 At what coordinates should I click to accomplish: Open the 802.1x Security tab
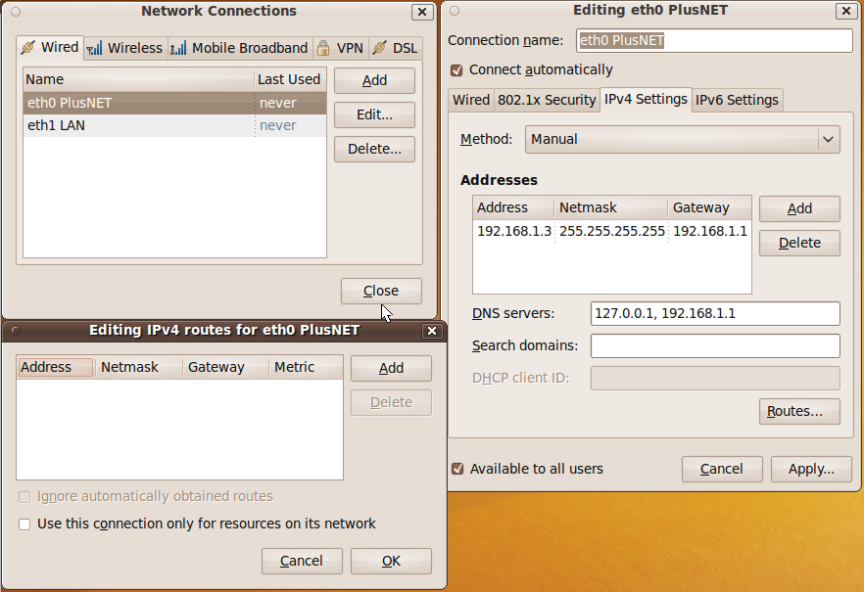pos(547,100)
